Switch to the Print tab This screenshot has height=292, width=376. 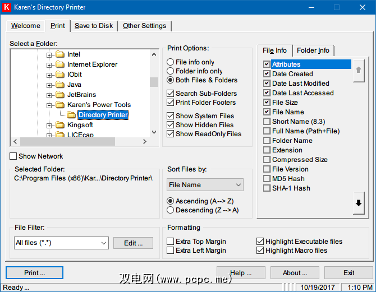tap(58, 26)
